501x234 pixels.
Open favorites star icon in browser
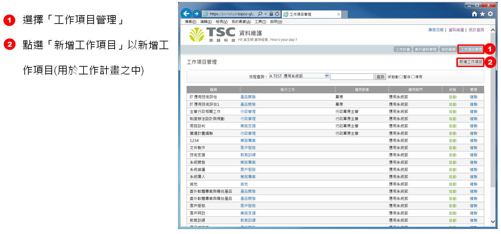[x=482, y=14]
